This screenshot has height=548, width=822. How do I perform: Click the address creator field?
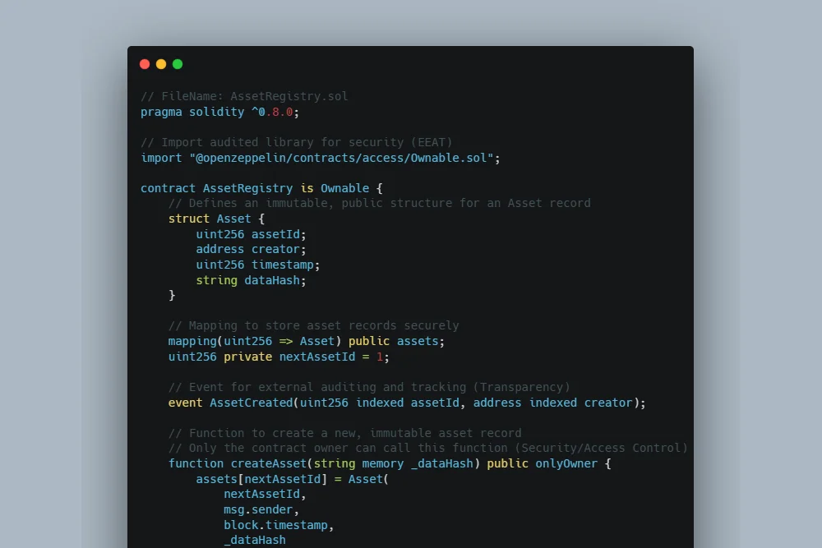pos(251,249)
